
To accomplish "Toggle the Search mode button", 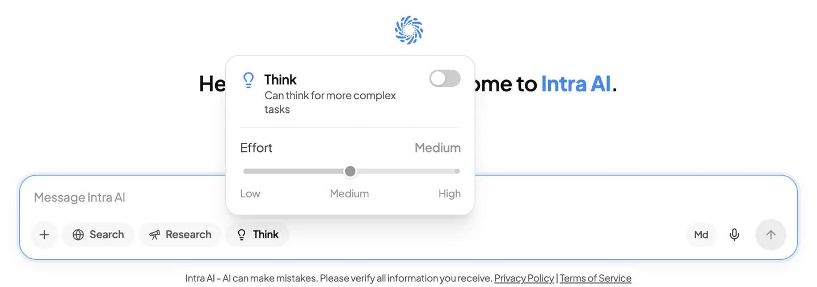I will (98, 235).
